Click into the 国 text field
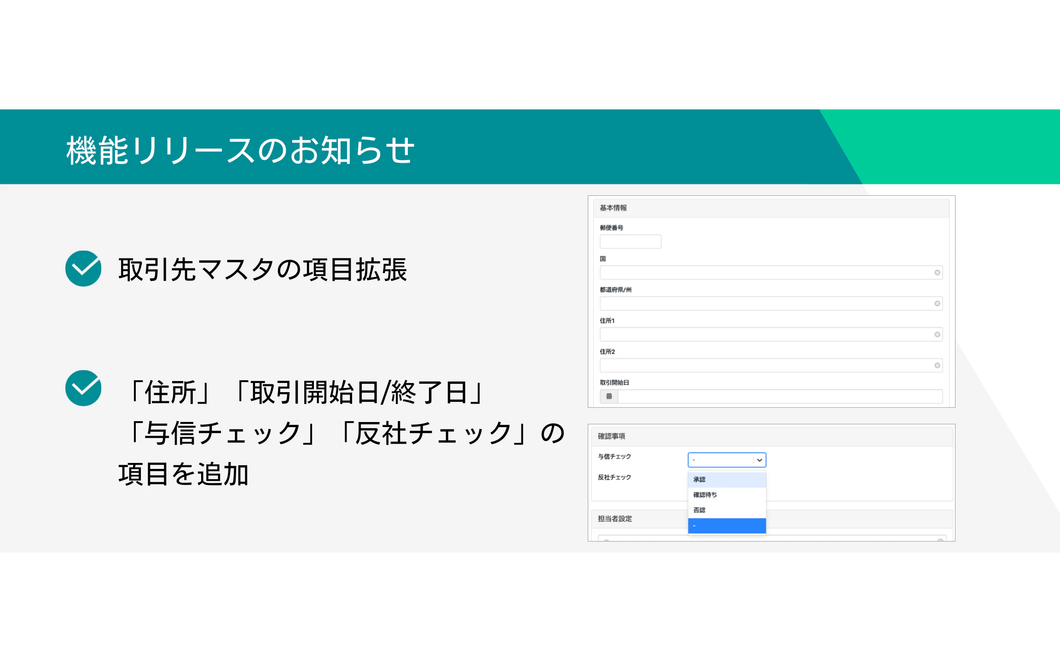The width and height of the screenshot is (1060, 662). tap(764, 273)
